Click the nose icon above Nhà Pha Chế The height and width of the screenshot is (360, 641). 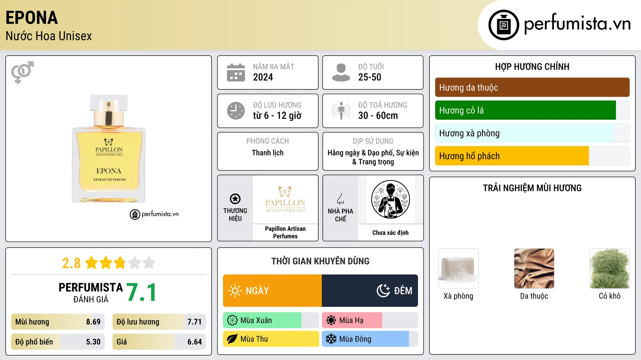[341, 199]
